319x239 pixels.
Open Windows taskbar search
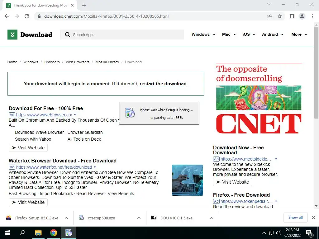point(22,233)
